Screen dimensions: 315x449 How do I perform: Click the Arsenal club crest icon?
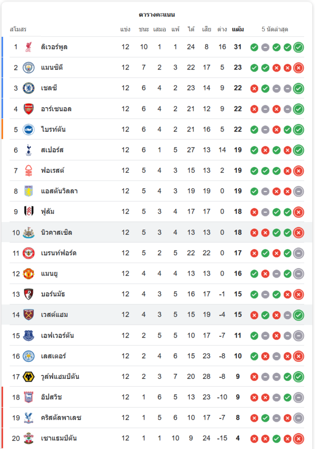pos(29,109)
